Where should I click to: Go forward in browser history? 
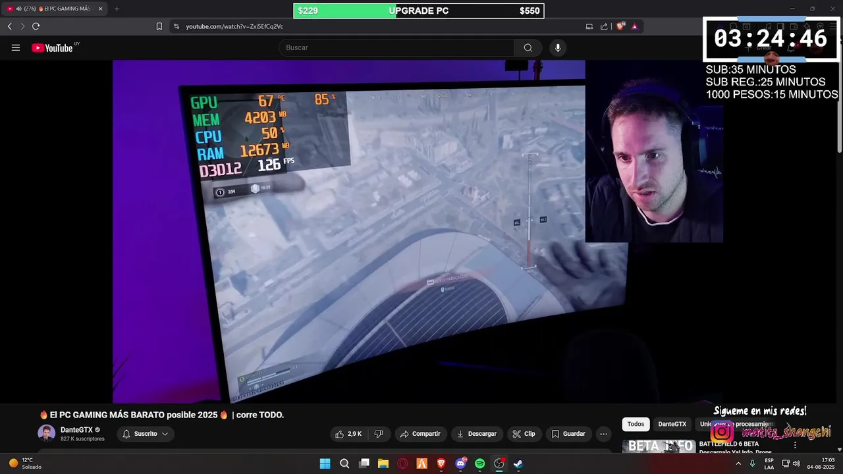point(22,26)
